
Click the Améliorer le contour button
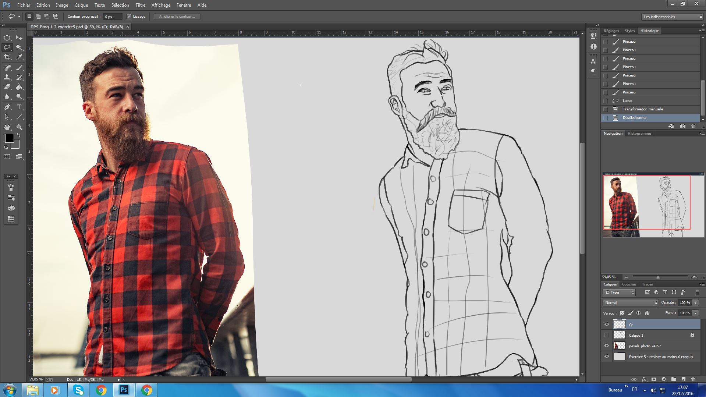177,17
